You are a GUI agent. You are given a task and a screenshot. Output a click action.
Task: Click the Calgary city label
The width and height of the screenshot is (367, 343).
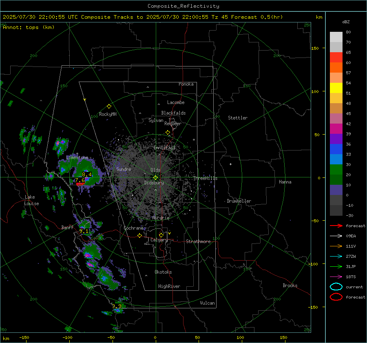coord(159,240)
